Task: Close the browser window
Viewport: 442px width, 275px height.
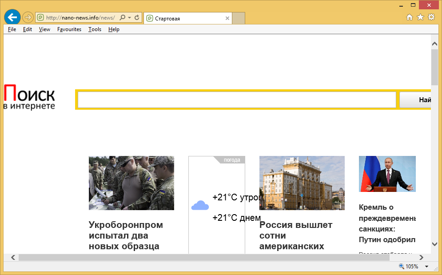Action: 429,5
